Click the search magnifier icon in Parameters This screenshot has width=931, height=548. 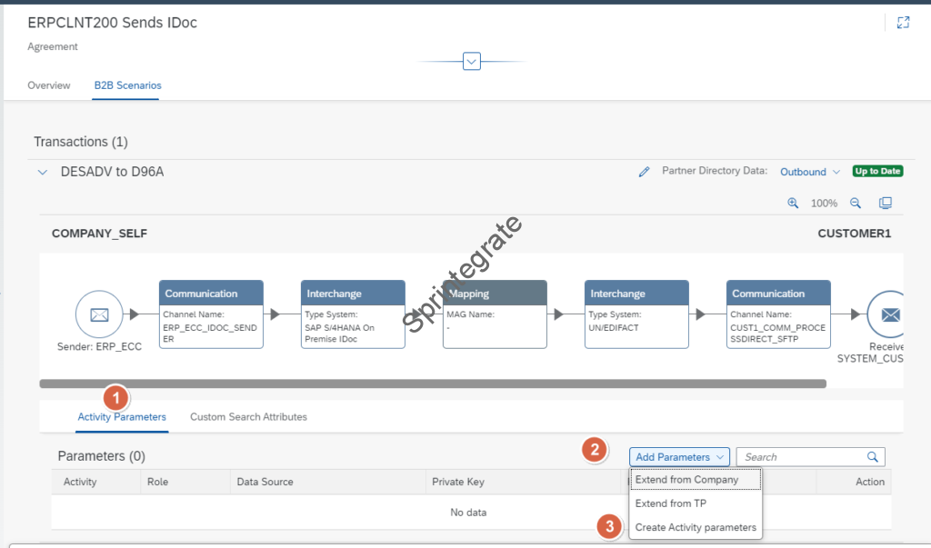tap(873, 457)
